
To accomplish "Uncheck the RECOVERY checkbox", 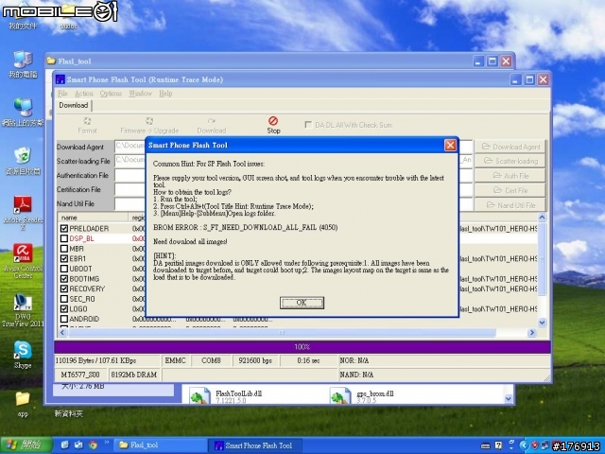I will click(64, 288).
